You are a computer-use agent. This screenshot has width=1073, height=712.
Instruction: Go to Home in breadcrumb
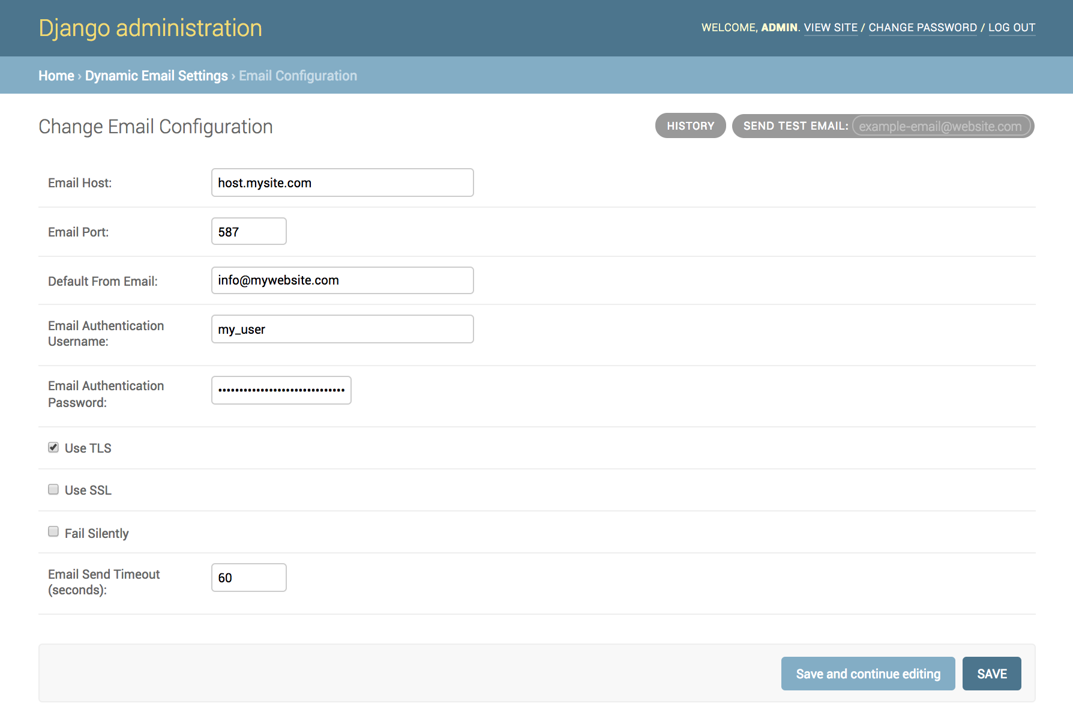(56, 76)
